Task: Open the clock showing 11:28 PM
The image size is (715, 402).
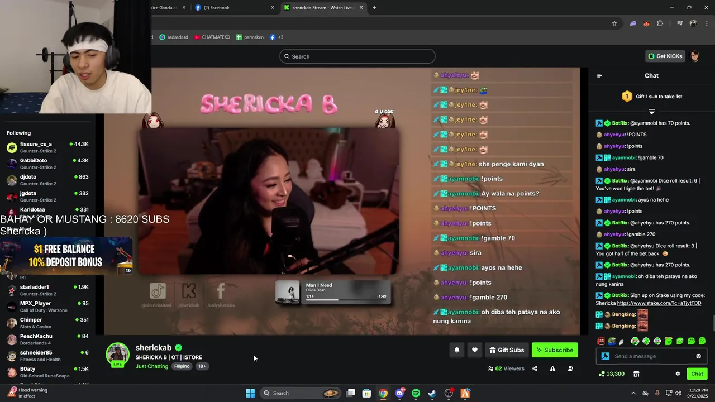Action: tap(698, 393)
